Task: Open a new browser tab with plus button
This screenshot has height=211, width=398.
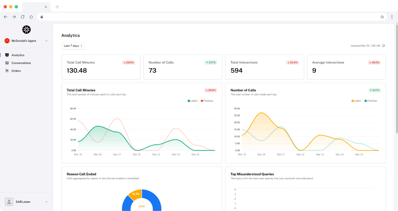Action: pos(57,7)
